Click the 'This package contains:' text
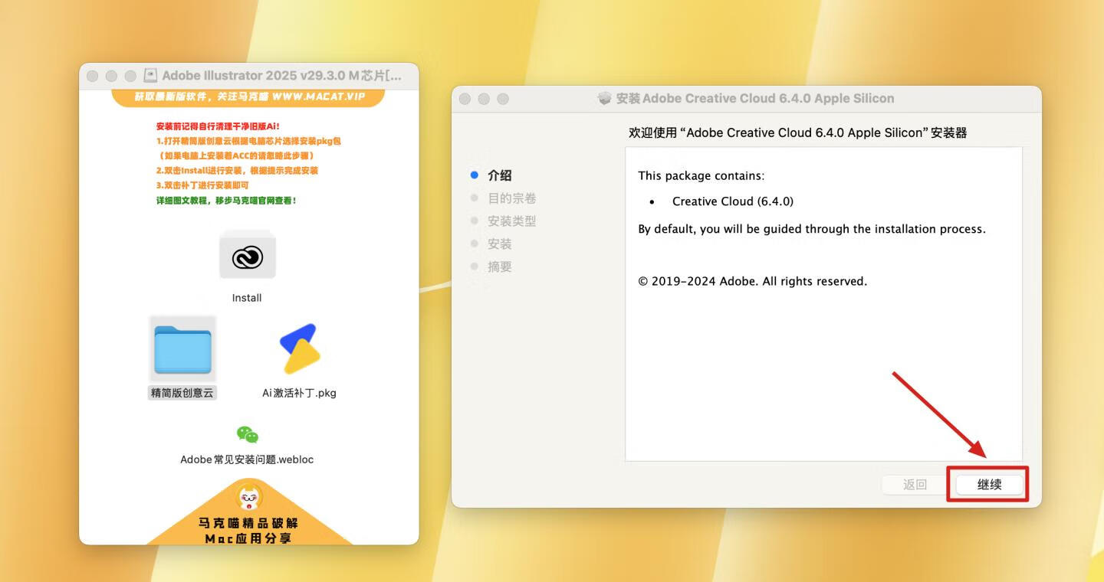This screenshot has height=582, width=1104. tap(701, 175)
